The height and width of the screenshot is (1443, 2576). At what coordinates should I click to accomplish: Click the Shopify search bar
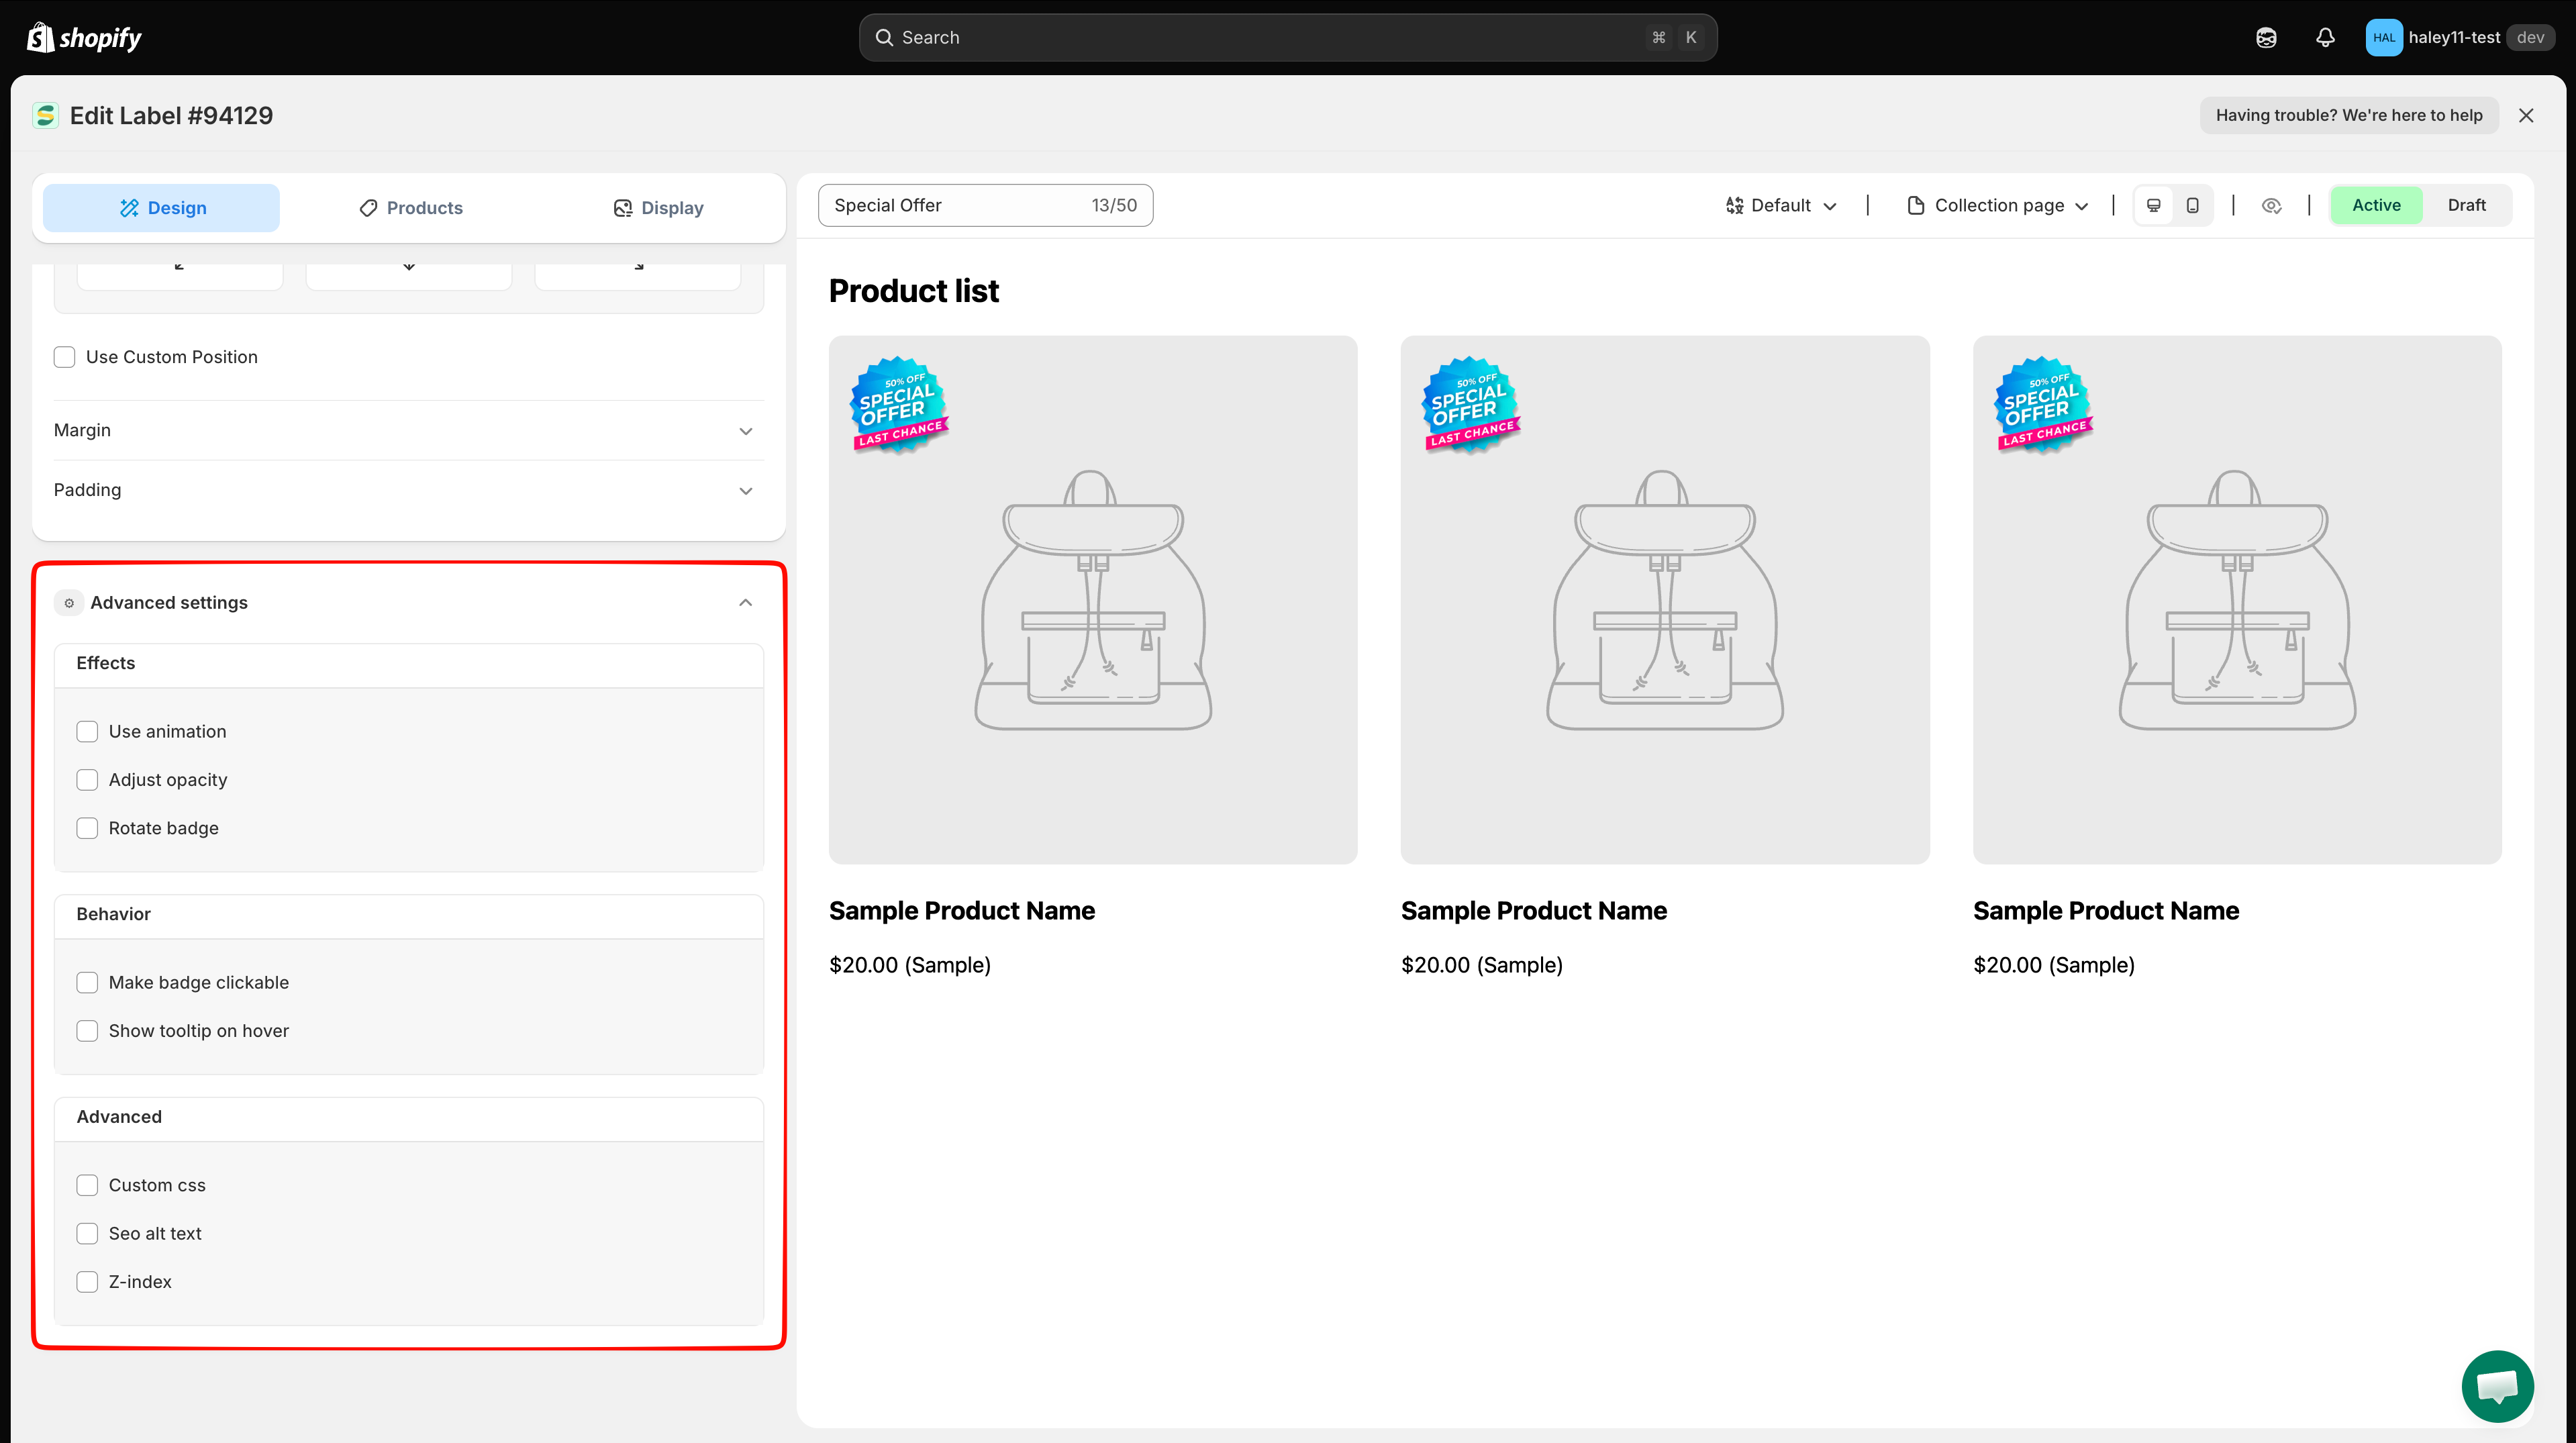tap(1288, 37)
